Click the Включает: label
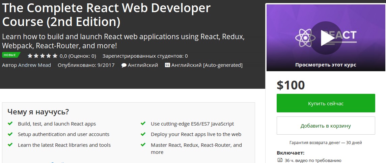The height and width of the screenshot is (163, 386). click(x=291, y=153)
